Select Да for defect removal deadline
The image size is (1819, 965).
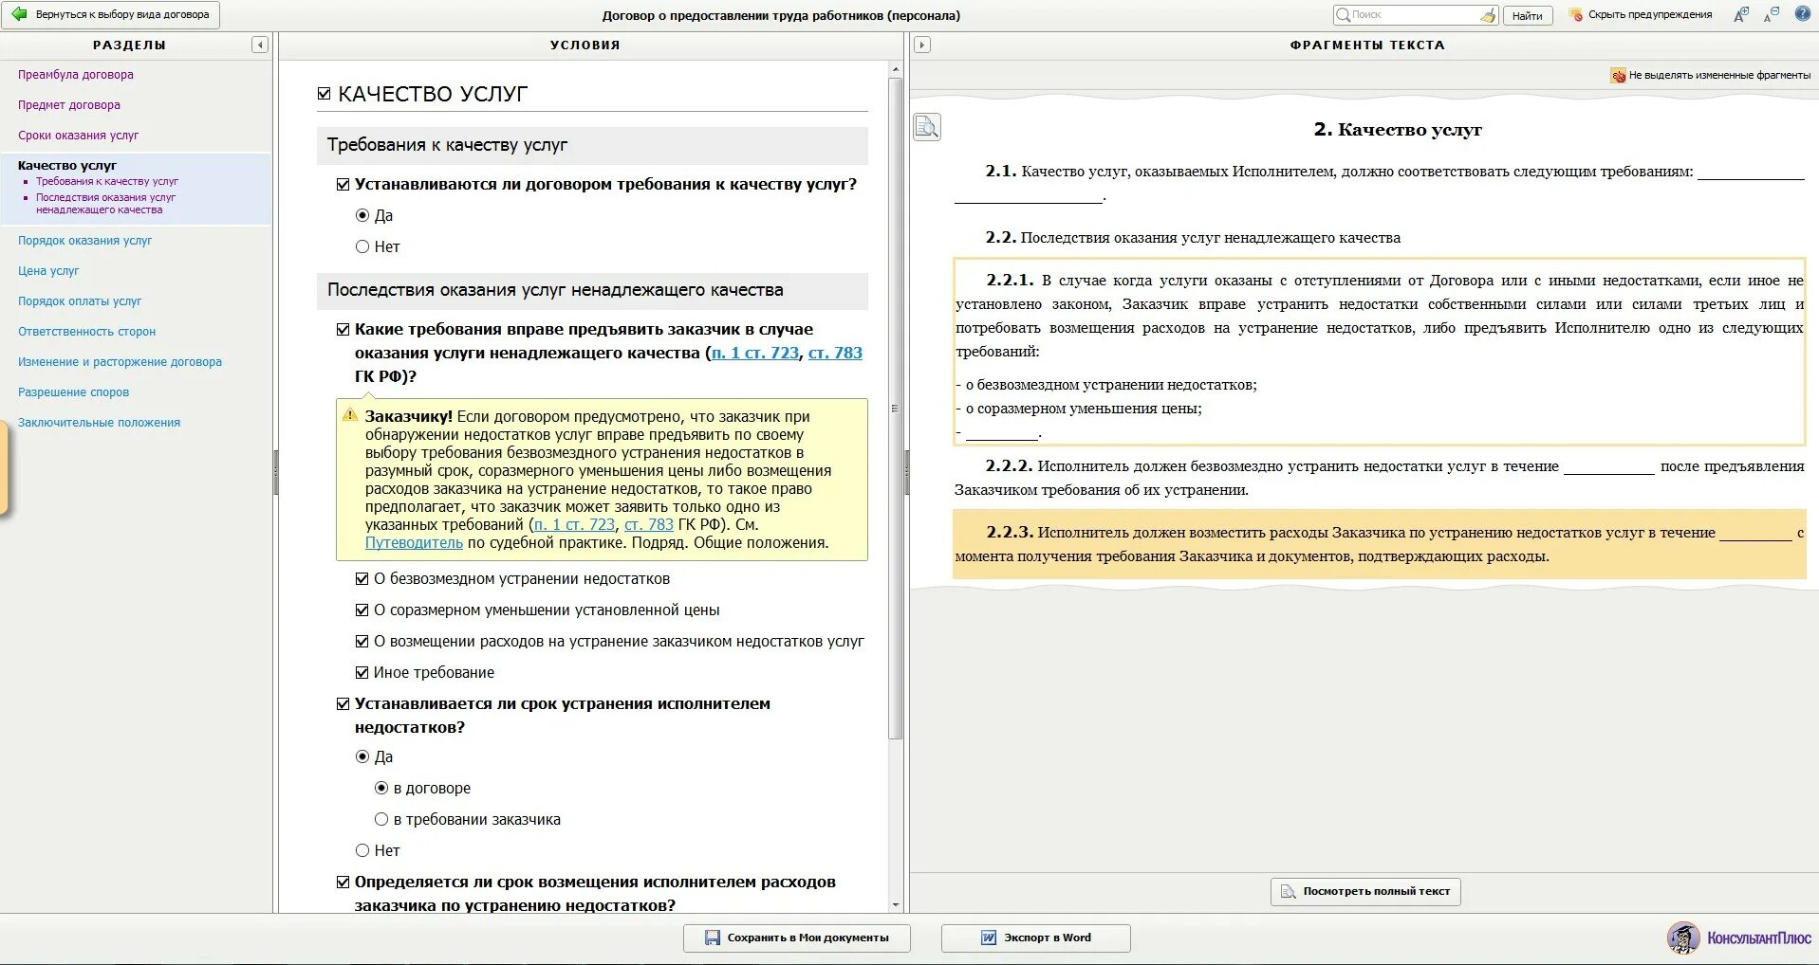point(362,756)
